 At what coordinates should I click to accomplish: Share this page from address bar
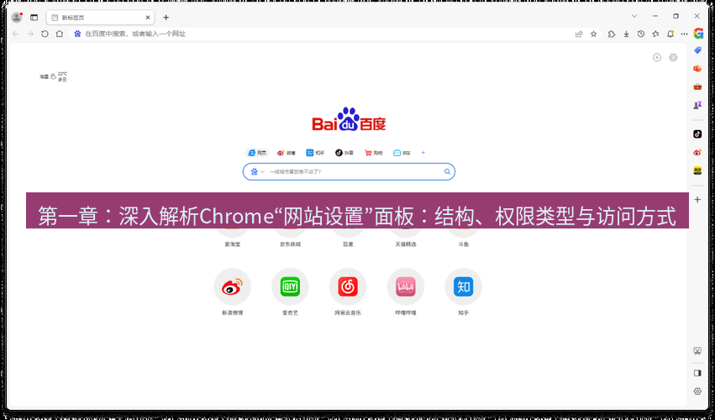tap(579, 34)
